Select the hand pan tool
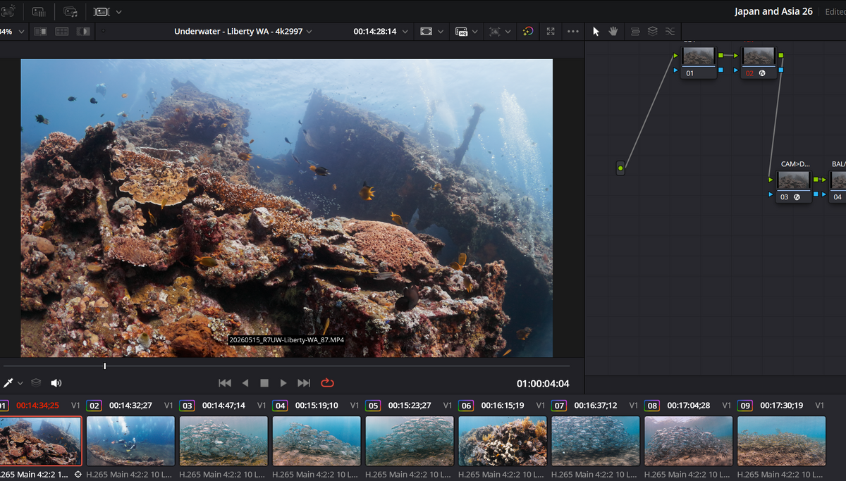This screenshot has height=481, width=846. tap(613, 32)
